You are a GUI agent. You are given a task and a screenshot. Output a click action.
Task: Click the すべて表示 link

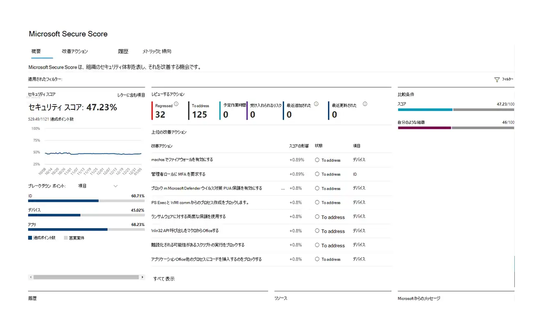click(x=164, y=279)
